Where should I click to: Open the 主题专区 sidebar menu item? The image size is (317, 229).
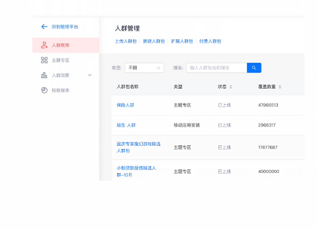pos(66,60)
